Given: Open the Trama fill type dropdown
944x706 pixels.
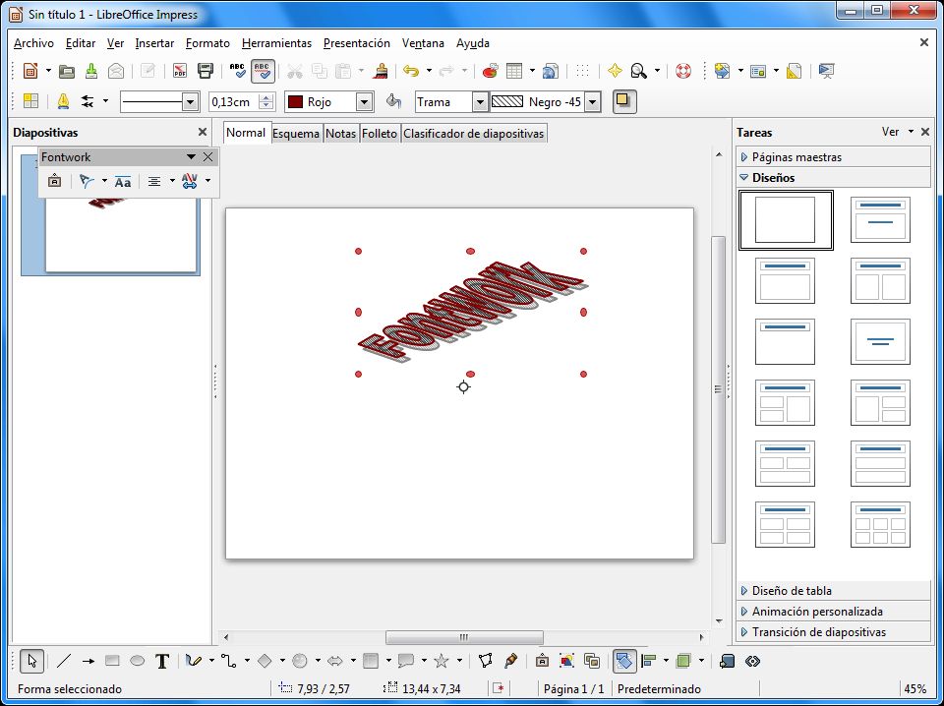Looking at the screenshot, I should coord(479,101).
